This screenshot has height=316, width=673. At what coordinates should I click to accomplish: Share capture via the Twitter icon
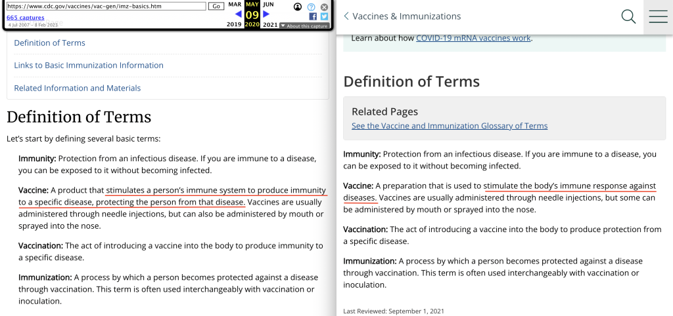click(x=324, y=16)
